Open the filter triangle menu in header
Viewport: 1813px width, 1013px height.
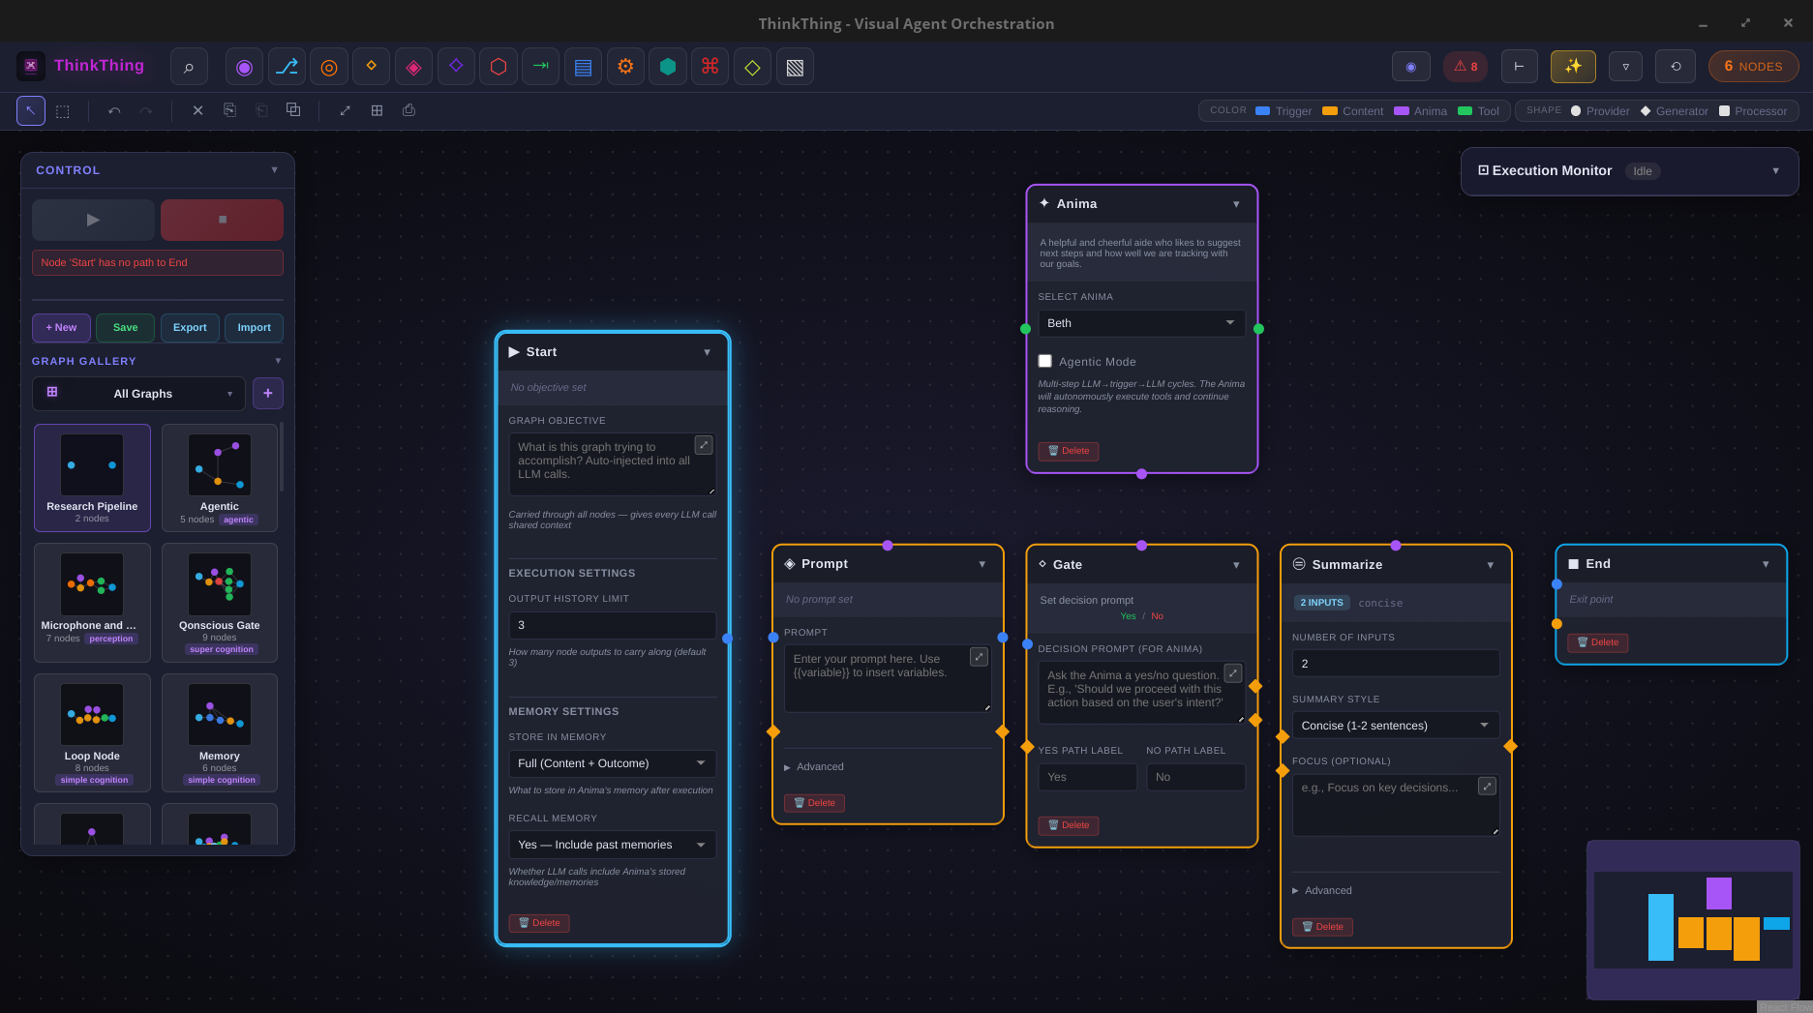tap(1625, 67)
